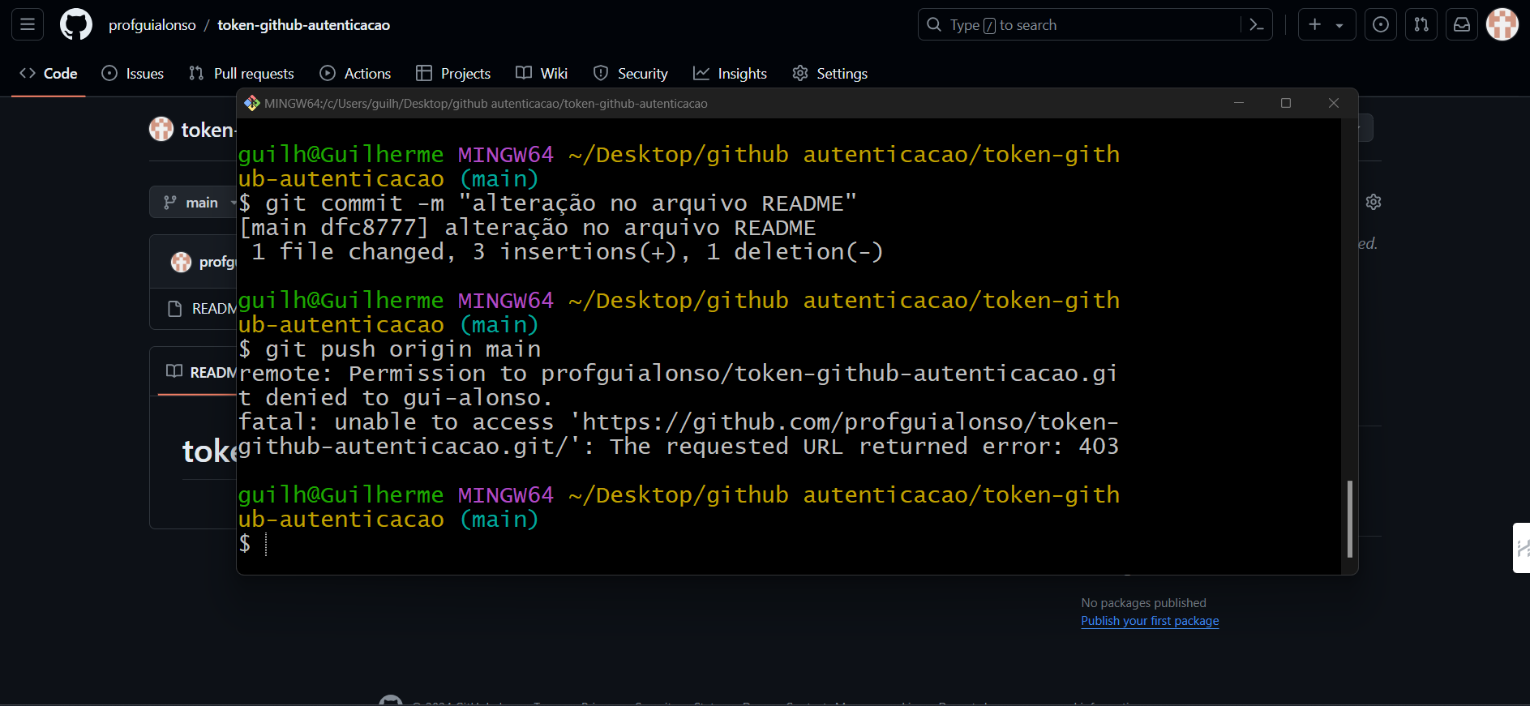Switch to the Projects tab
Screen dimensions: 1530x706
[x=453, y=74]
